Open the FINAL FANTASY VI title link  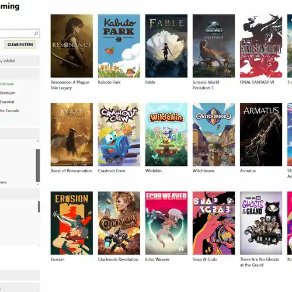tap(257, 82)
